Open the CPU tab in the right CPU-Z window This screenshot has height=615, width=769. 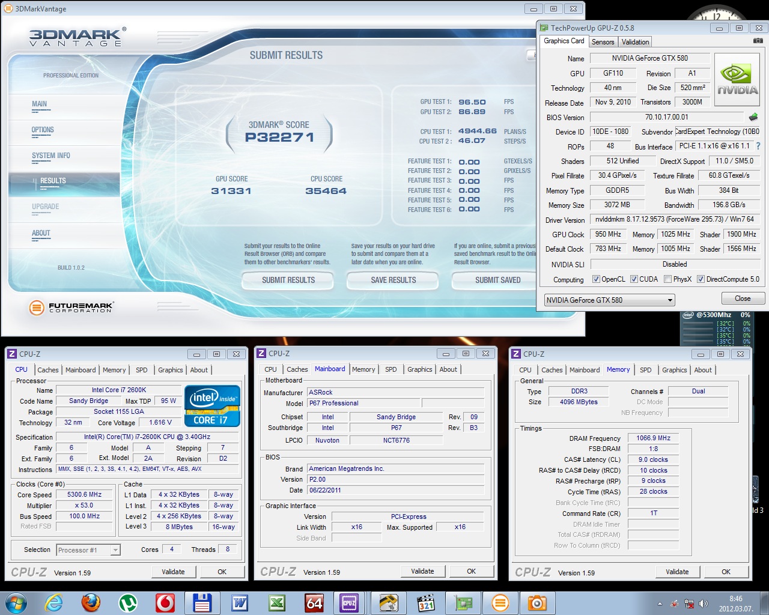525,370
